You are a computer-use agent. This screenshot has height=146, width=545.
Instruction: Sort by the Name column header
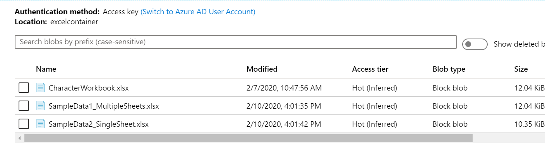[x=46, y=69]
